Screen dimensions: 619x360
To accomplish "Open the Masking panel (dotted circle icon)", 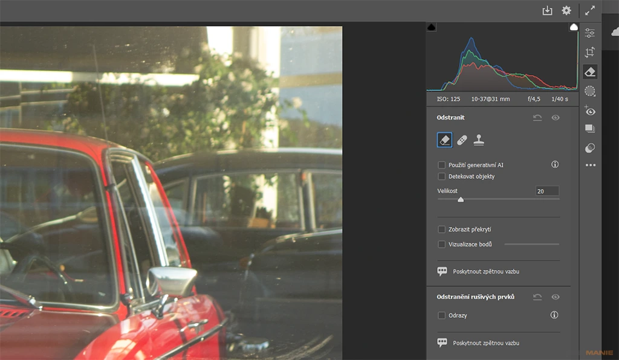I will tap(591, 91).
